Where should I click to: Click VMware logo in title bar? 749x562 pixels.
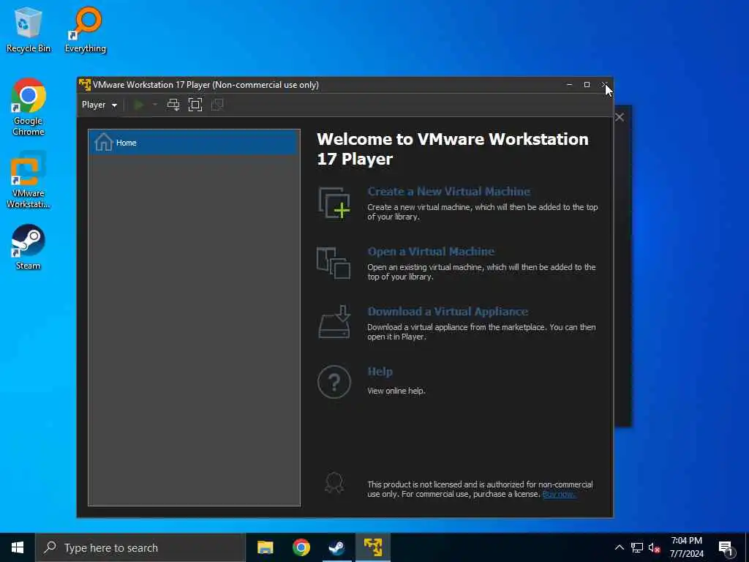[85, 85]
